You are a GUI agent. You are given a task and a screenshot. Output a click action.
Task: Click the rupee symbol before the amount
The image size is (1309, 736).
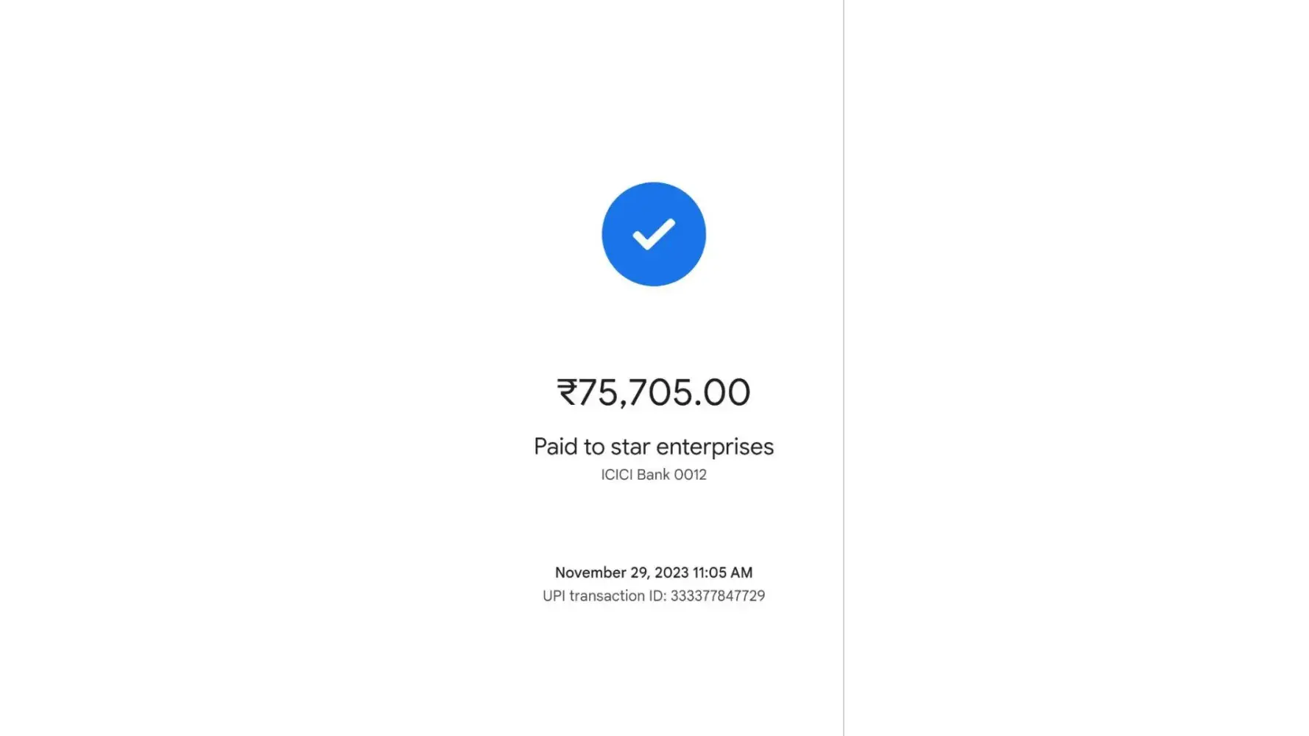pyautogui.click(x=568, y=392)
